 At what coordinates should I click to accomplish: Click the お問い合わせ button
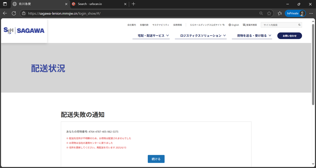pos(290,36)
